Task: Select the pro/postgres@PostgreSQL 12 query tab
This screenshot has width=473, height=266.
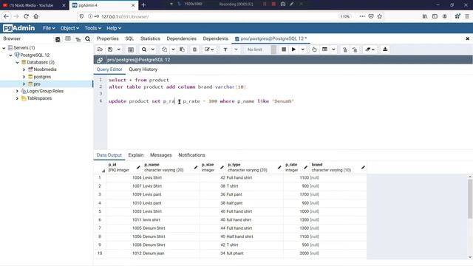Action: 270,38
